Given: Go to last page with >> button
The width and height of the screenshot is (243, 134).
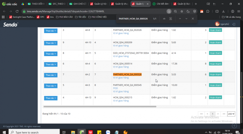Looking at the screenshot, I should click(x=224, y=114).
